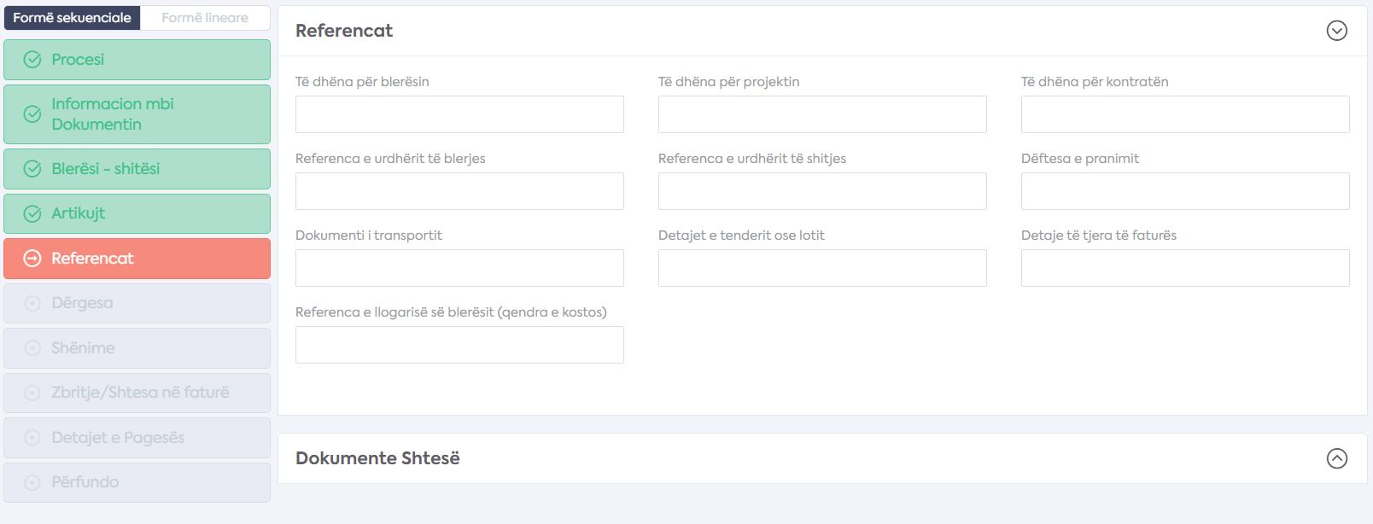Click the Dërgesa step circle icon

click(x=32, y=303)
